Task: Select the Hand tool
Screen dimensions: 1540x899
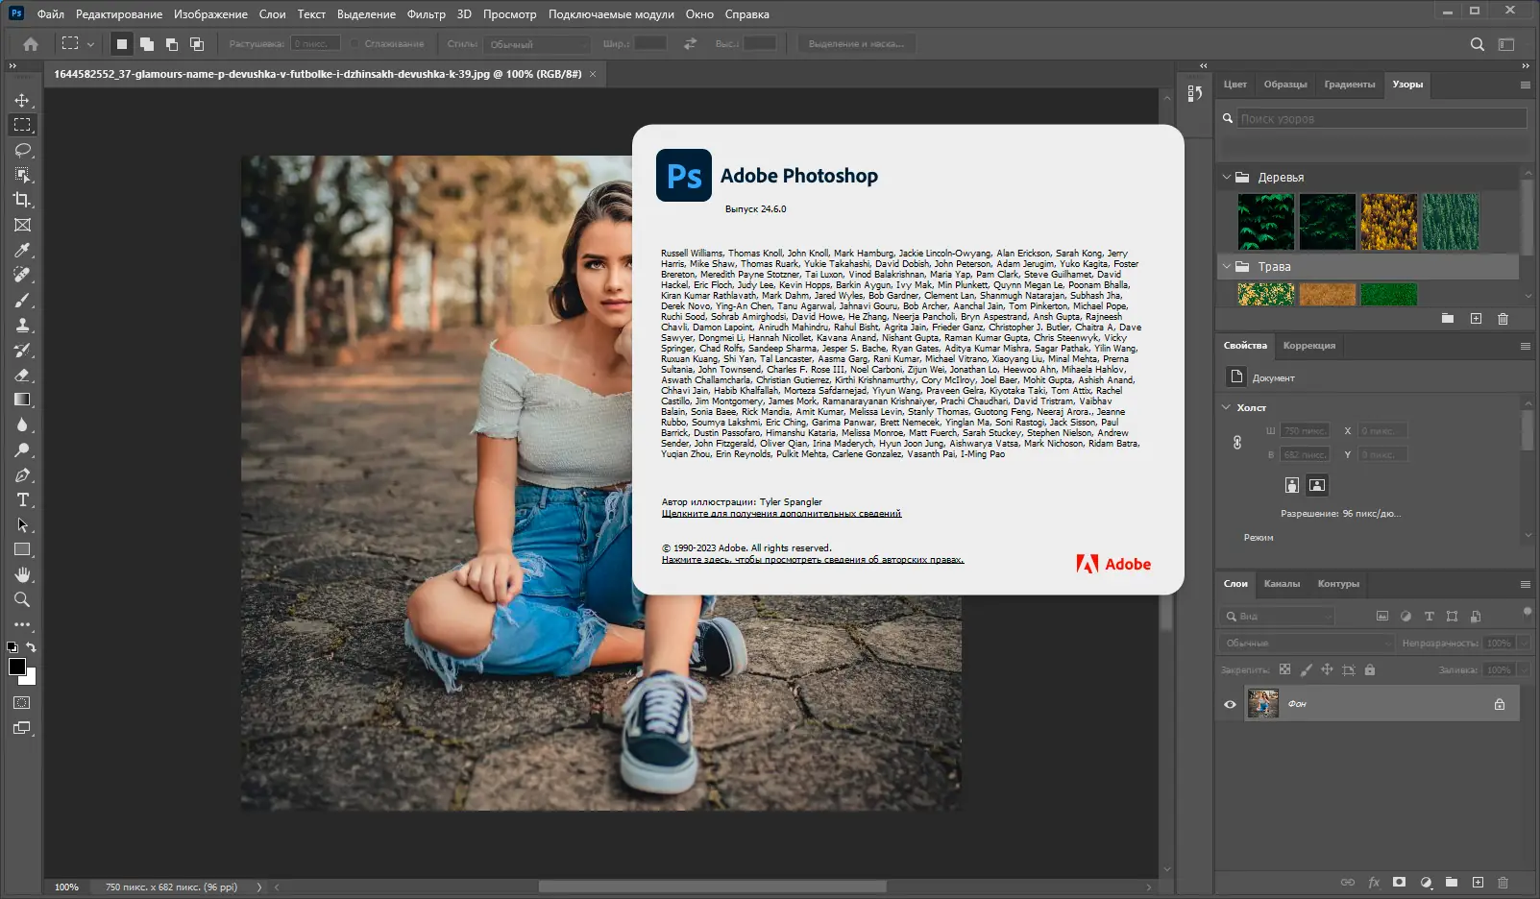Action: pos(22,574)
